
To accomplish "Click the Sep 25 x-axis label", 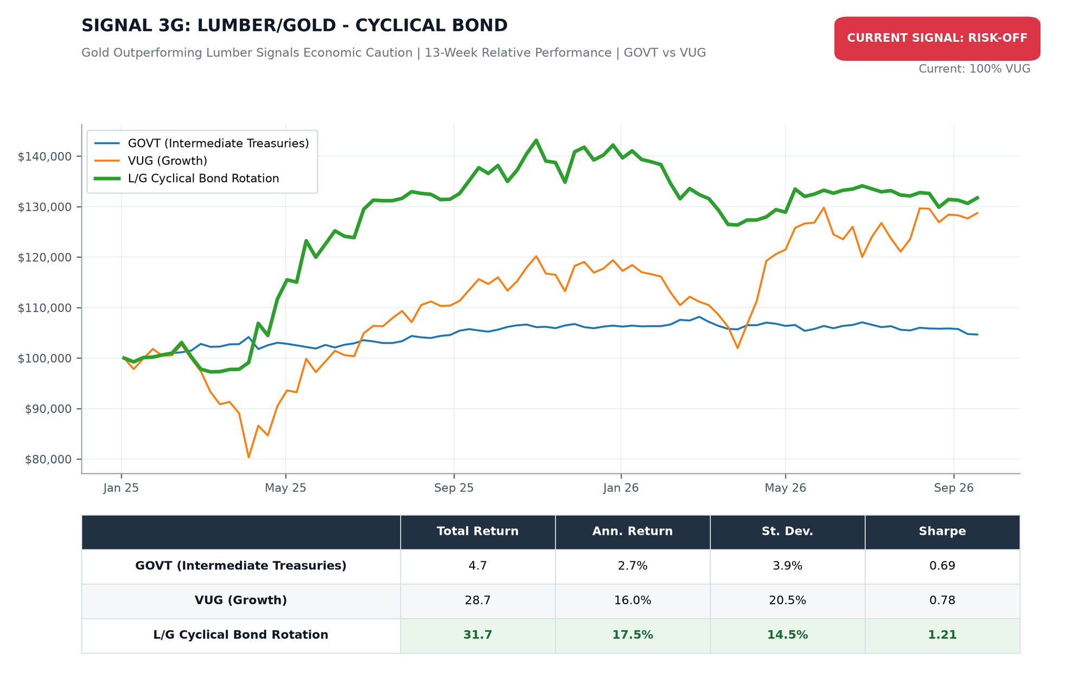I will (454, 488).
